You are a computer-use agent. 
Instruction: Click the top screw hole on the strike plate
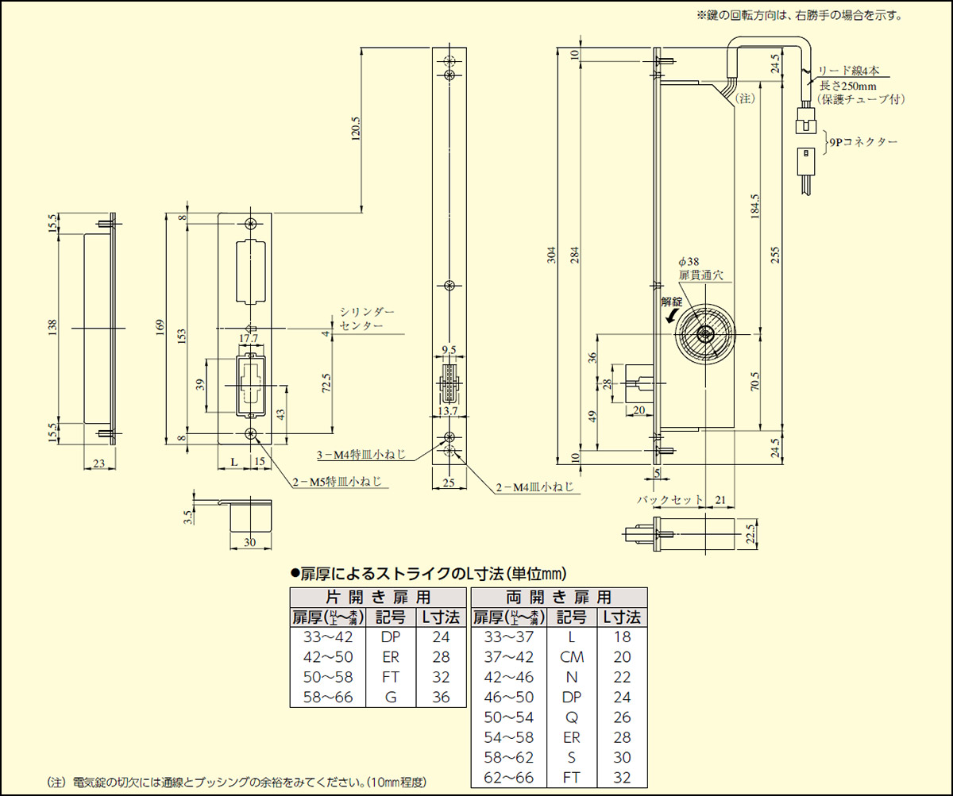[x=251, y=224]
